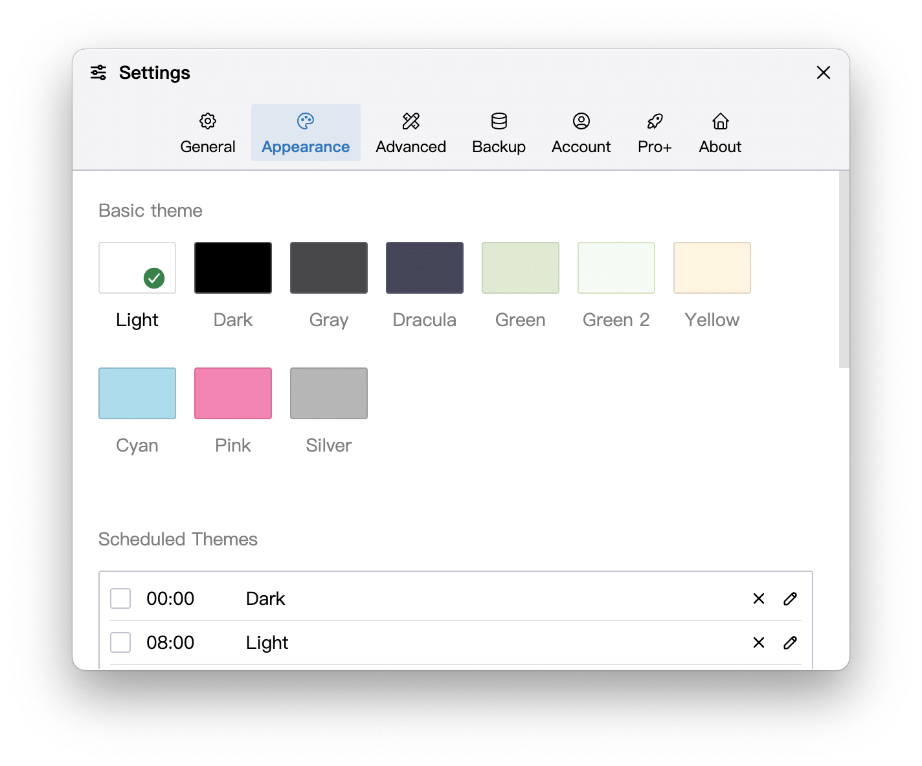The image size is (922, 766).
Task: Remove the 08:00 Light schedule entry
Action: click(x=759, y=642)
